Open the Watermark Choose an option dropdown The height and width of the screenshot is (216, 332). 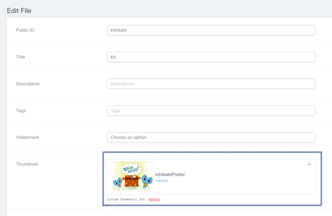tap(211, 137)
